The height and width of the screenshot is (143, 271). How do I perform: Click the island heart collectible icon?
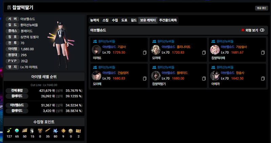(17, 130)
